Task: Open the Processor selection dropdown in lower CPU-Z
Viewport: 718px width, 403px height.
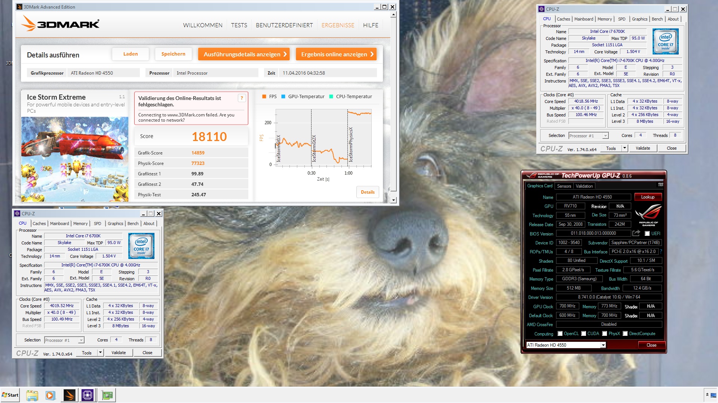Action: coord(81,340)
